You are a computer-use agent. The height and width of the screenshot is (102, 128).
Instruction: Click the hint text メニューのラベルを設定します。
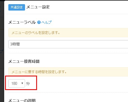tap(36, 33)
